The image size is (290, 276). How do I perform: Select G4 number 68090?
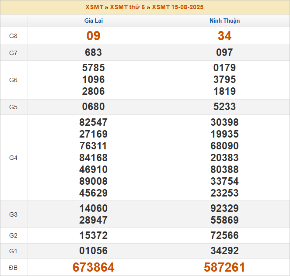point(224,146)
